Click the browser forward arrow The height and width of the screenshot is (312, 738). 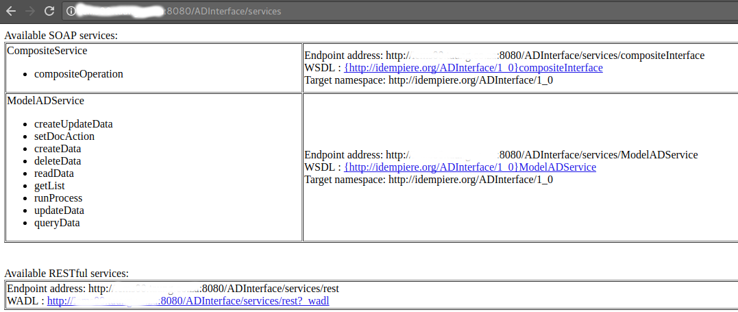(x=29, y=11)
